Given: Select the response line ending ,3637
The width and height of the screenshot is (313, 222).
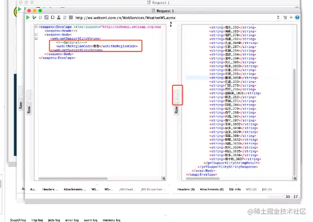Looking at the screenshot, I should click(x=235, y=159).
